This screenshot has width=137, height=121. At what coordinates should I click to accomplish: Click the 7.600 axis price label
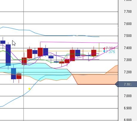(128, 24)
